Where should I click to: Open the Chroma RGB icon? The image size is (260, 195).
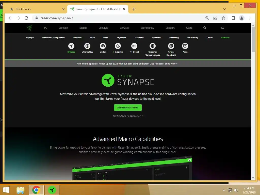click(x=87, y=46)
